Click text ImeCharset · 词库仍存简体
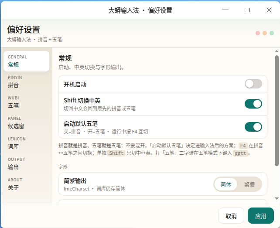Image resolution: width=280 pixels, height=228 pixels. [95, 189]
